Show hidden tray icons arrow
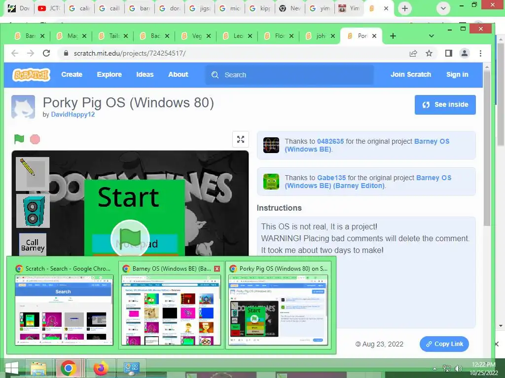Screen dimensions: 505x378 pos(435,369)
